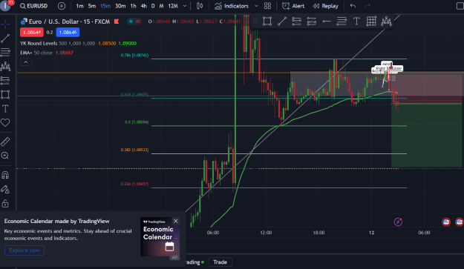This screenshot has width=464, height=269.
Task: Toggle market status green dot indicator
Action: 131,21
